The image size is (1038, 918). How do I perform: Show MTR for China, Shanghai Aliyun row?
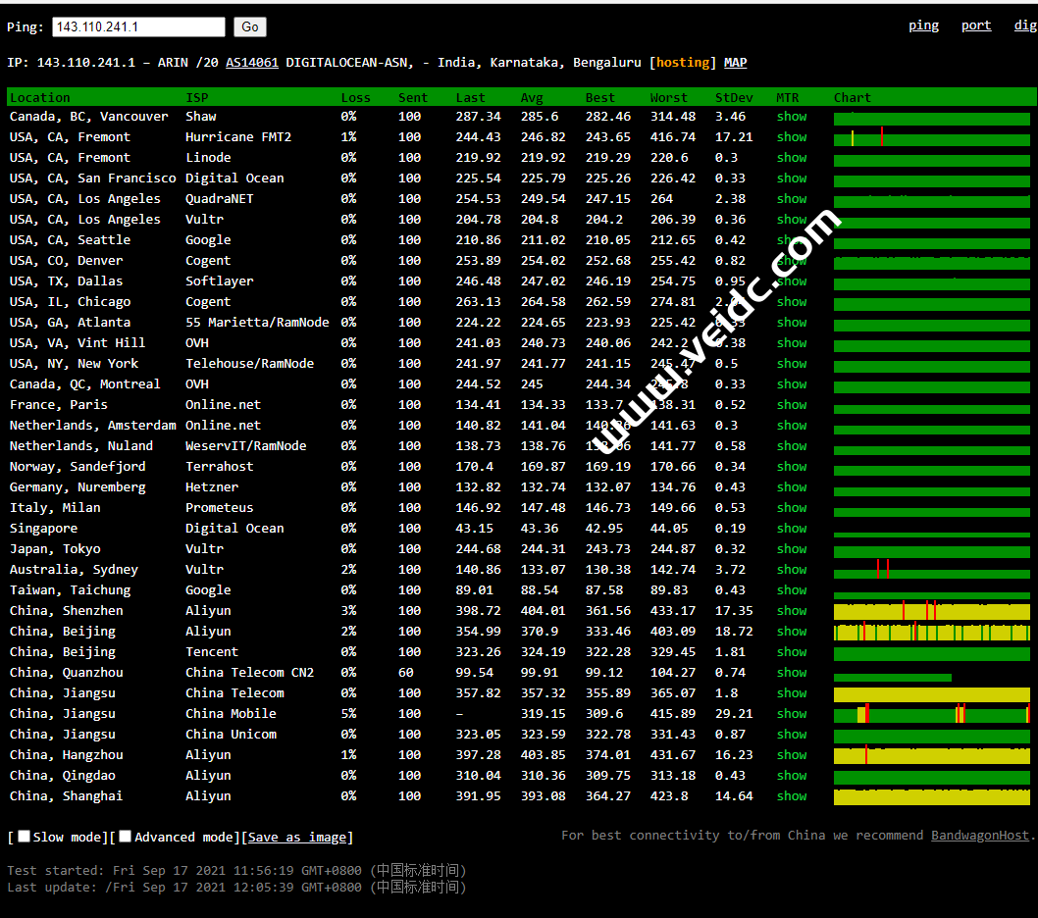[791, 796]
